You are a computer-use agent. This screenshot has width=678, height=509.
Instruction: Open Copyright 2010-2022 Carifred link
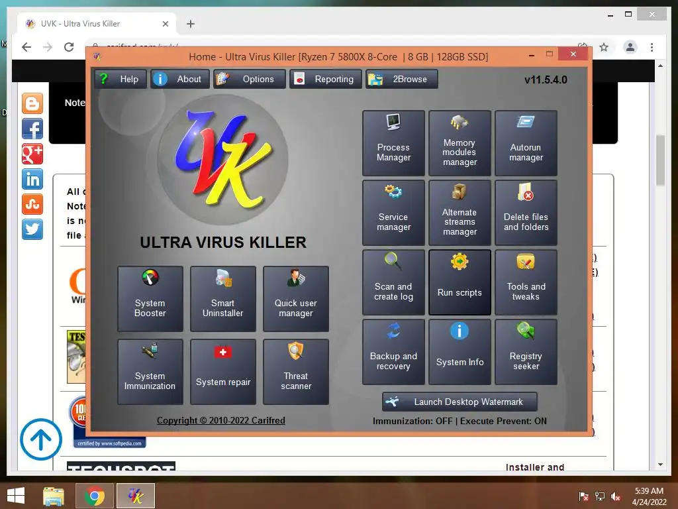221,420
